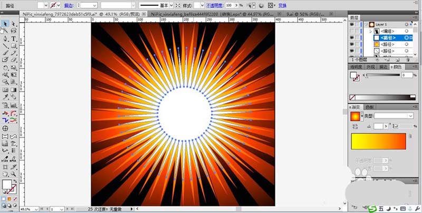The image size is (422, 213).
Task: Open stroke weight dropdown
Action: tap(95, 5)
